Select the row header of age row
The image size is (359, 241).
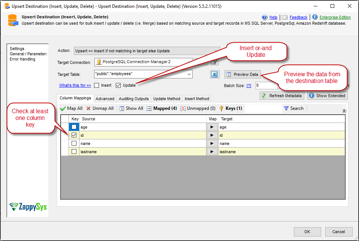[x=65, y=127]
